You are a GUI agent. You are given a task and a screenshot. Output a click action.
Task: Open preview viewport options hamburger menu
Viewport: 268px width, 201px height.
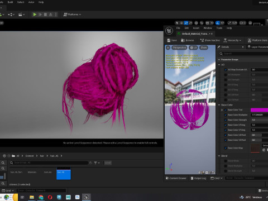[x=168, y=47]
